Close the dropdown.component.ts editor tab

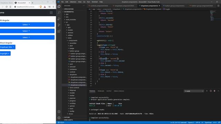[160, 6]
